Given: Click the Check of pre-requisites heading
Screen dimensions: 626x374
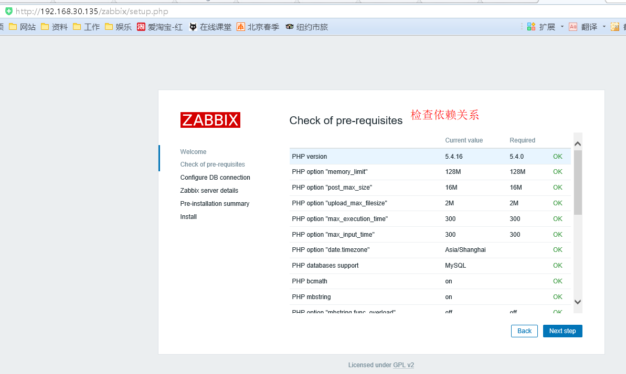Looking at the screenshot, I should pos(346,120).
